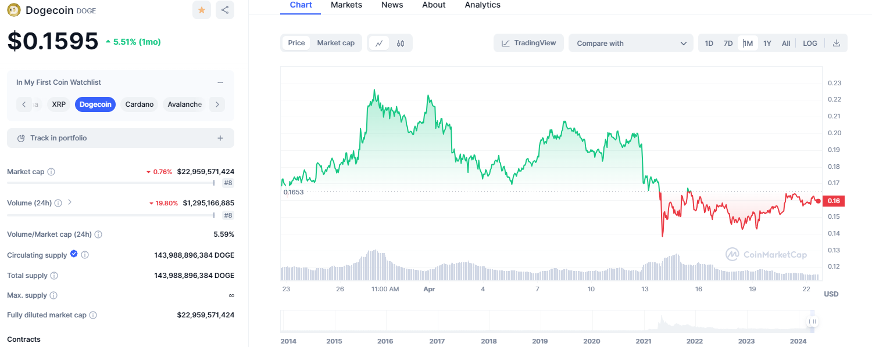872x347 pixels.
Task: Select the 1D time range
Action: [x=709, y=44]
